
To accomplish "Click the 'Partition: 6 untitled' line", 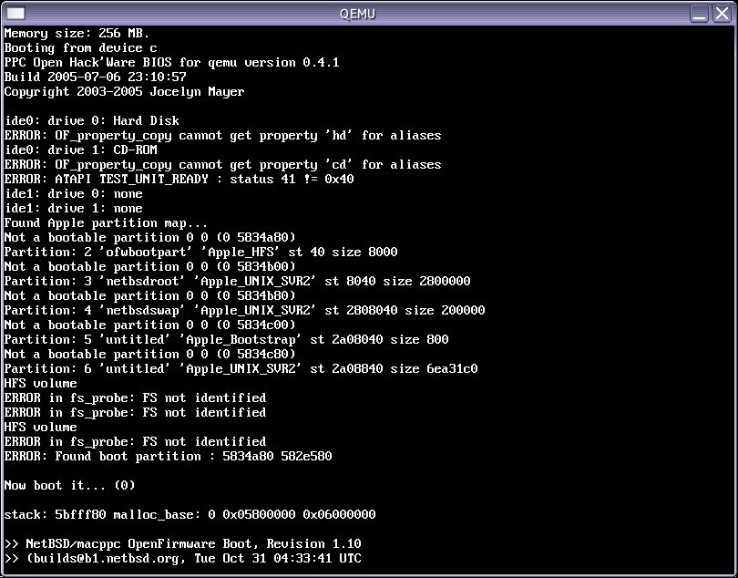I will (x=241, y=369).
